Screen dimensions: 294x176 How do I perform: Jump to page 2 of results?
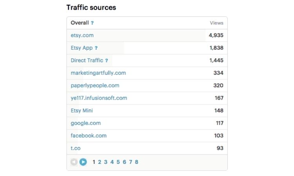(100, 162)
